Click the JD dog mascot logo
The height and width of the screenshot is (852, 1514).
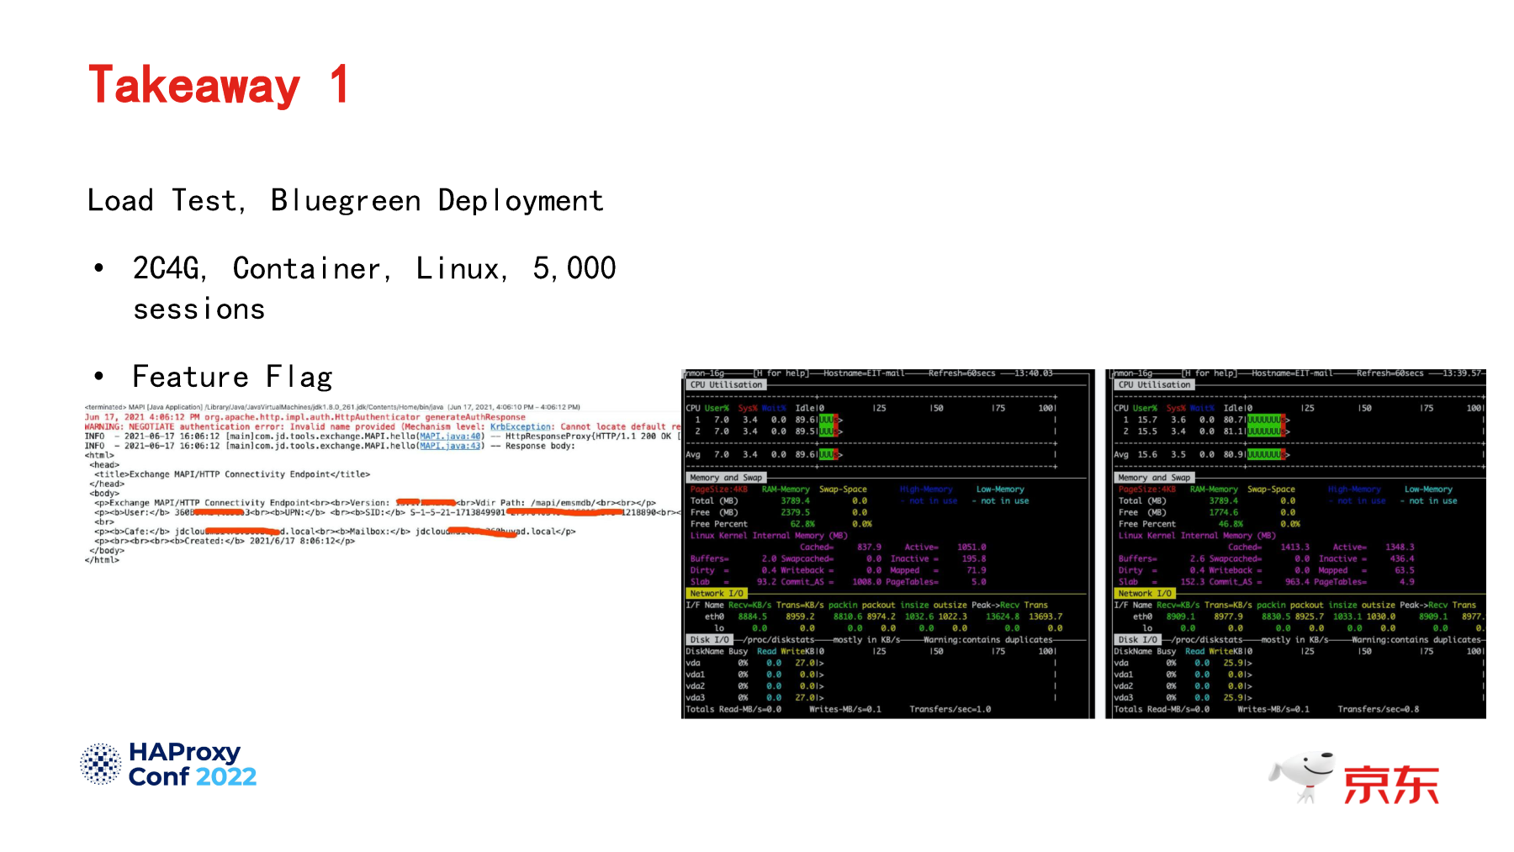pyautogui.click(x=1302, y=776)
